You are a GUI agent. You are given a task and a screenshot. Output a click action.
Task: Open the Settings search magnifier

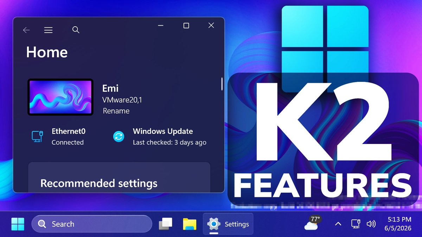point(76,30)
